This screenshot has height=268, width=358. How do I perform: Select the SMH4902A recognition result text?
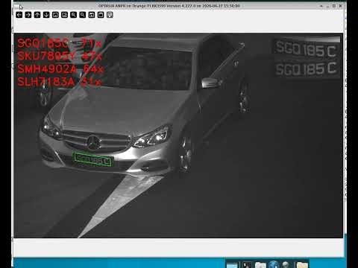point(60,68)
